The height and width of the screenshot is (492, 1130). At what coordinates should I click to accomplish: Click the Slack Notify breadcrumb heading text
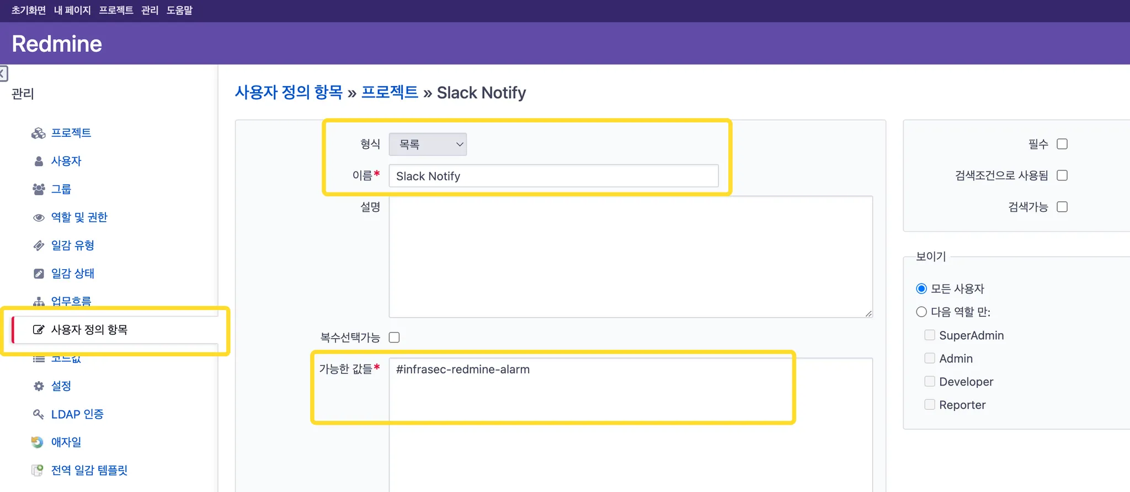click(x=481, y=93)
